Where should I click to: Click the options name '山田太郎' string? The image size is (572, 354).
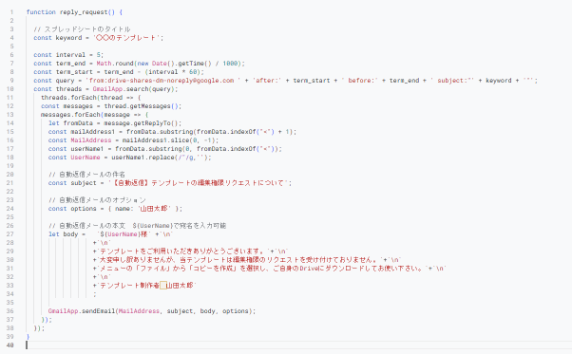click(x=154, y=209)
